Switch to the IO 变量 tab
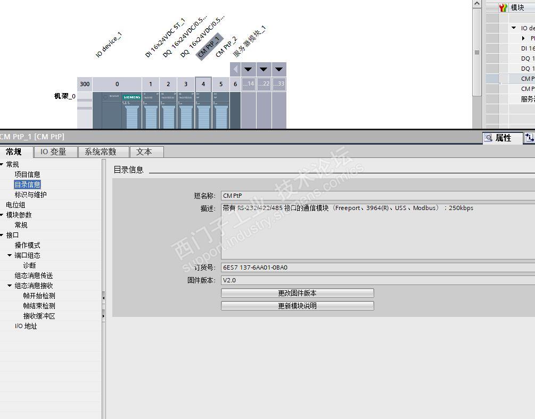 55,152
